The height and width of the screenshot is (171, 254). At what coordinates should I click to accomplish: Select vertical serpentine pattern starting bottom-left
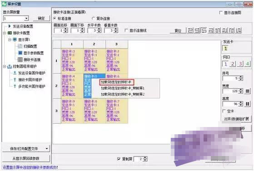224,30
